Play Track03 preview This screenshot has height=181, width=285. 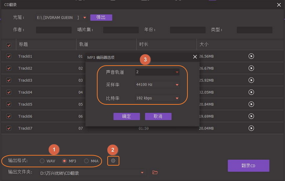tap(251, 80)
